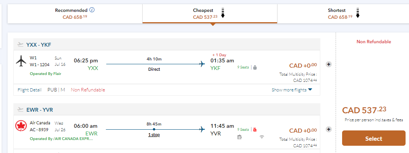
Task: Click the luggage icon on the YXX-YKF flight
Action: 255,67
